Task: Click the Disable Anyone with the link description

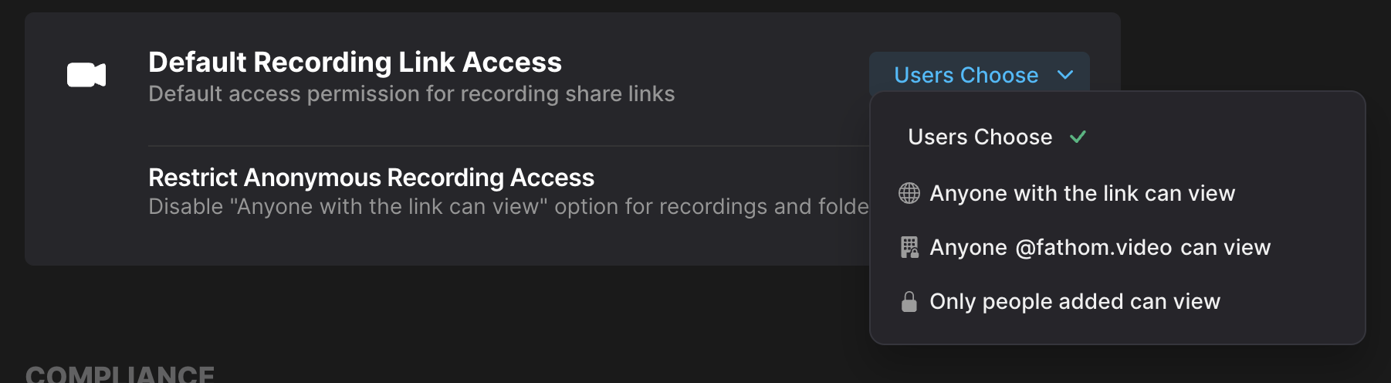Action: click(509, 207)
